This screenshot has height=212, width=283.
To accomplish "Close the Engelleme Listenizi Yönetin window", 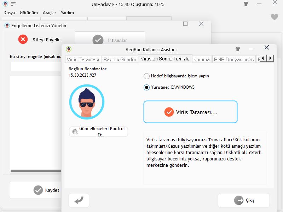I will tap(201, 24).
